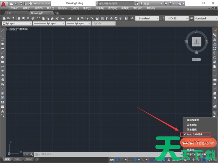Toggle ortho mode in status bar
Screen dimensions: 218x163
(130, 160)
